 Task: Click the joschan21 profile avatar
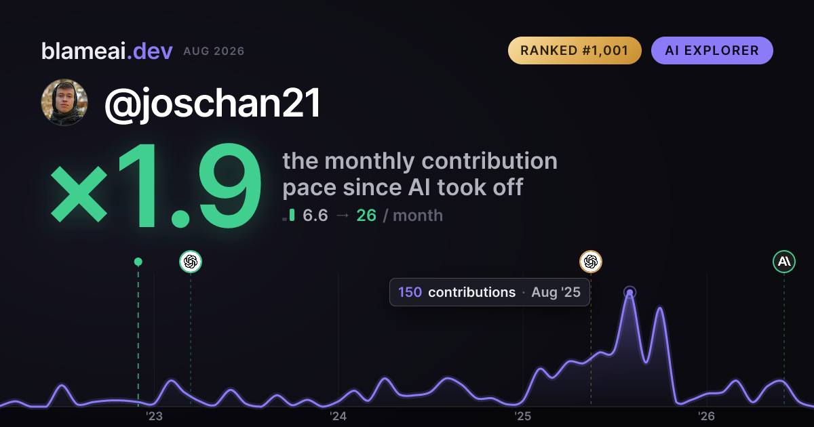click(64, 103)
